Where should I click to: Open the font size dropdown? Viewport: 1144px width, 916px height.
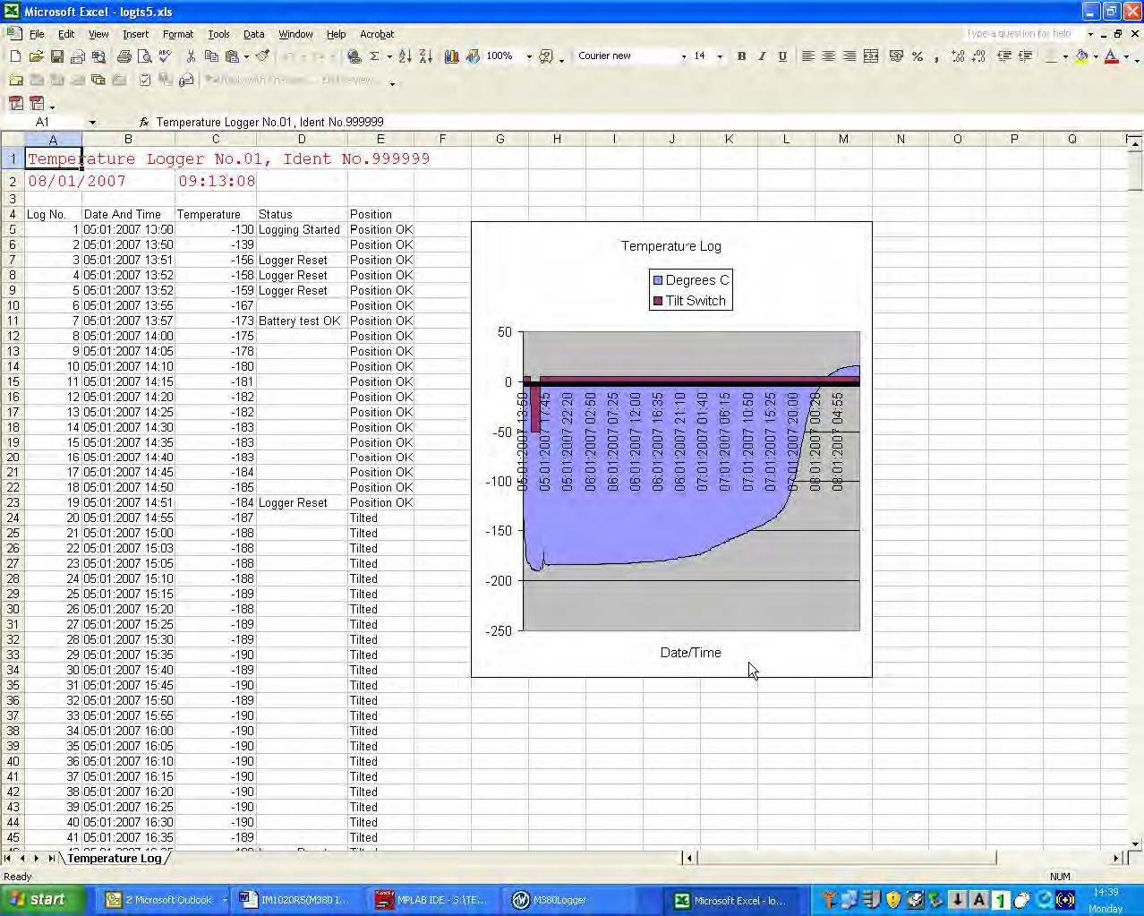[x=720, y=56]
